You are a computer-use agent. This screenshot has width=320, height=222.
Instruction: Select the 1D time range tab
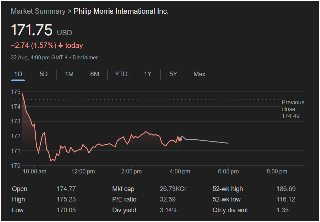click(x=18, y=74)
